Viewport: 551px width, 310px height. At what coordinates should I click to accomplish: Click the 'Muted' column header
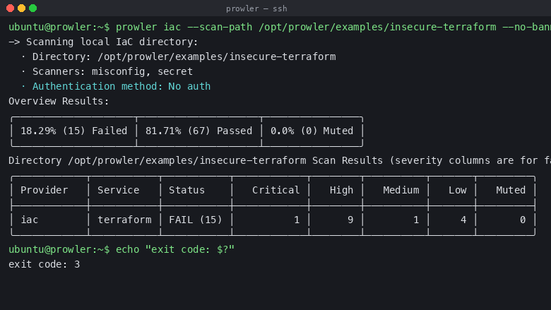coord(511,190)
